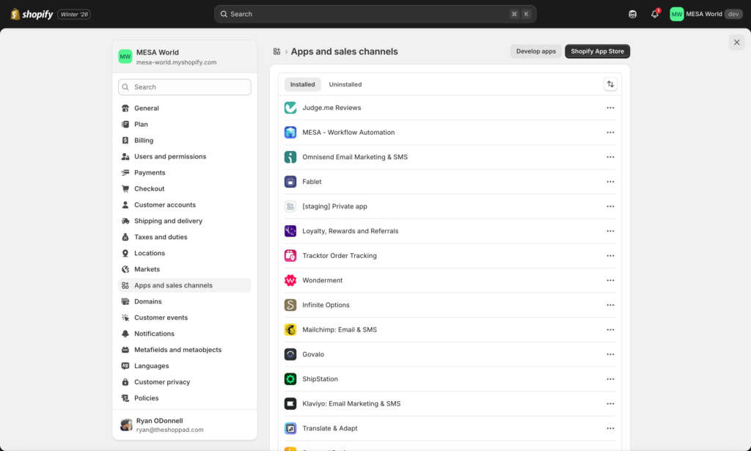751x451 pixels.
Task: Open more actions for MESA Workflow Automation
Action: (x=610, y=132)
